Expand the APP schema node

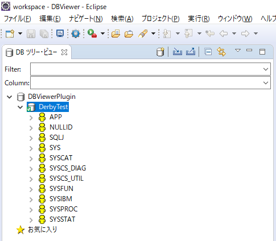pyautogui.click(x=31, y=118)
